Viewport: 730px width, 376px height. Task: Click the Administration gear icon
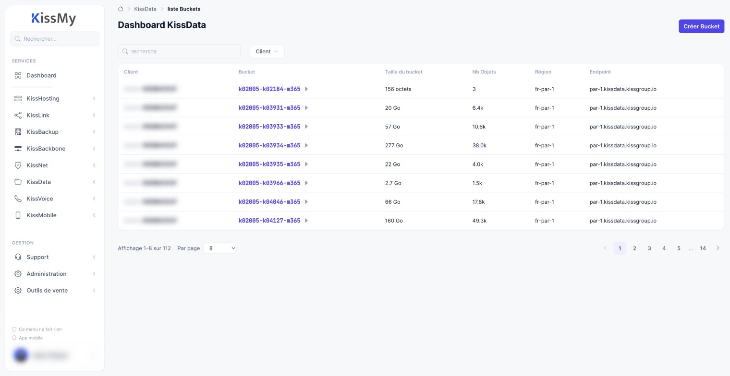[x=18, y=274]
